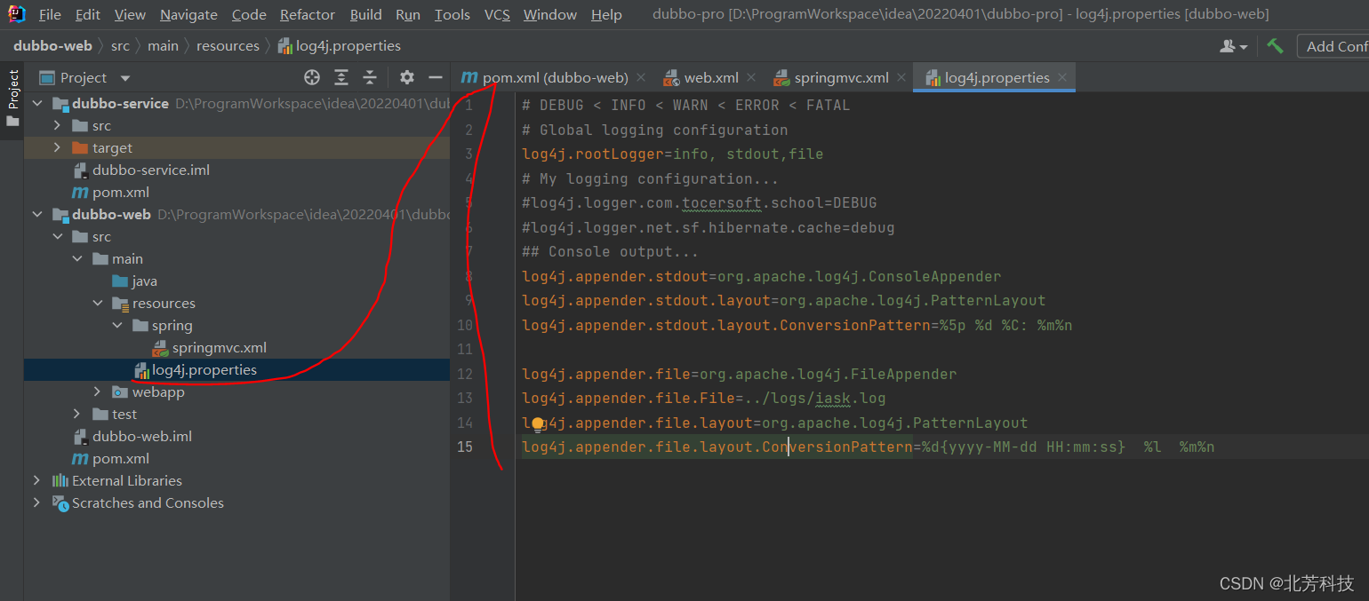Open the Build menu
This screenshot has width=1369, height=601.
[366, 15]
